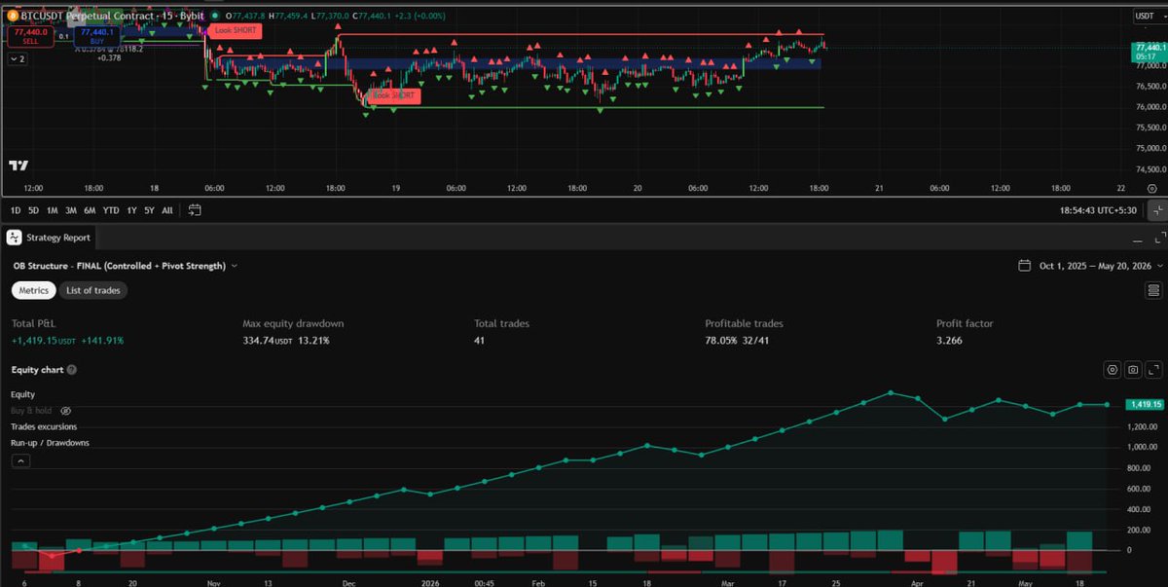Expand equity chart to fullscreen icon

(1153, 370)
